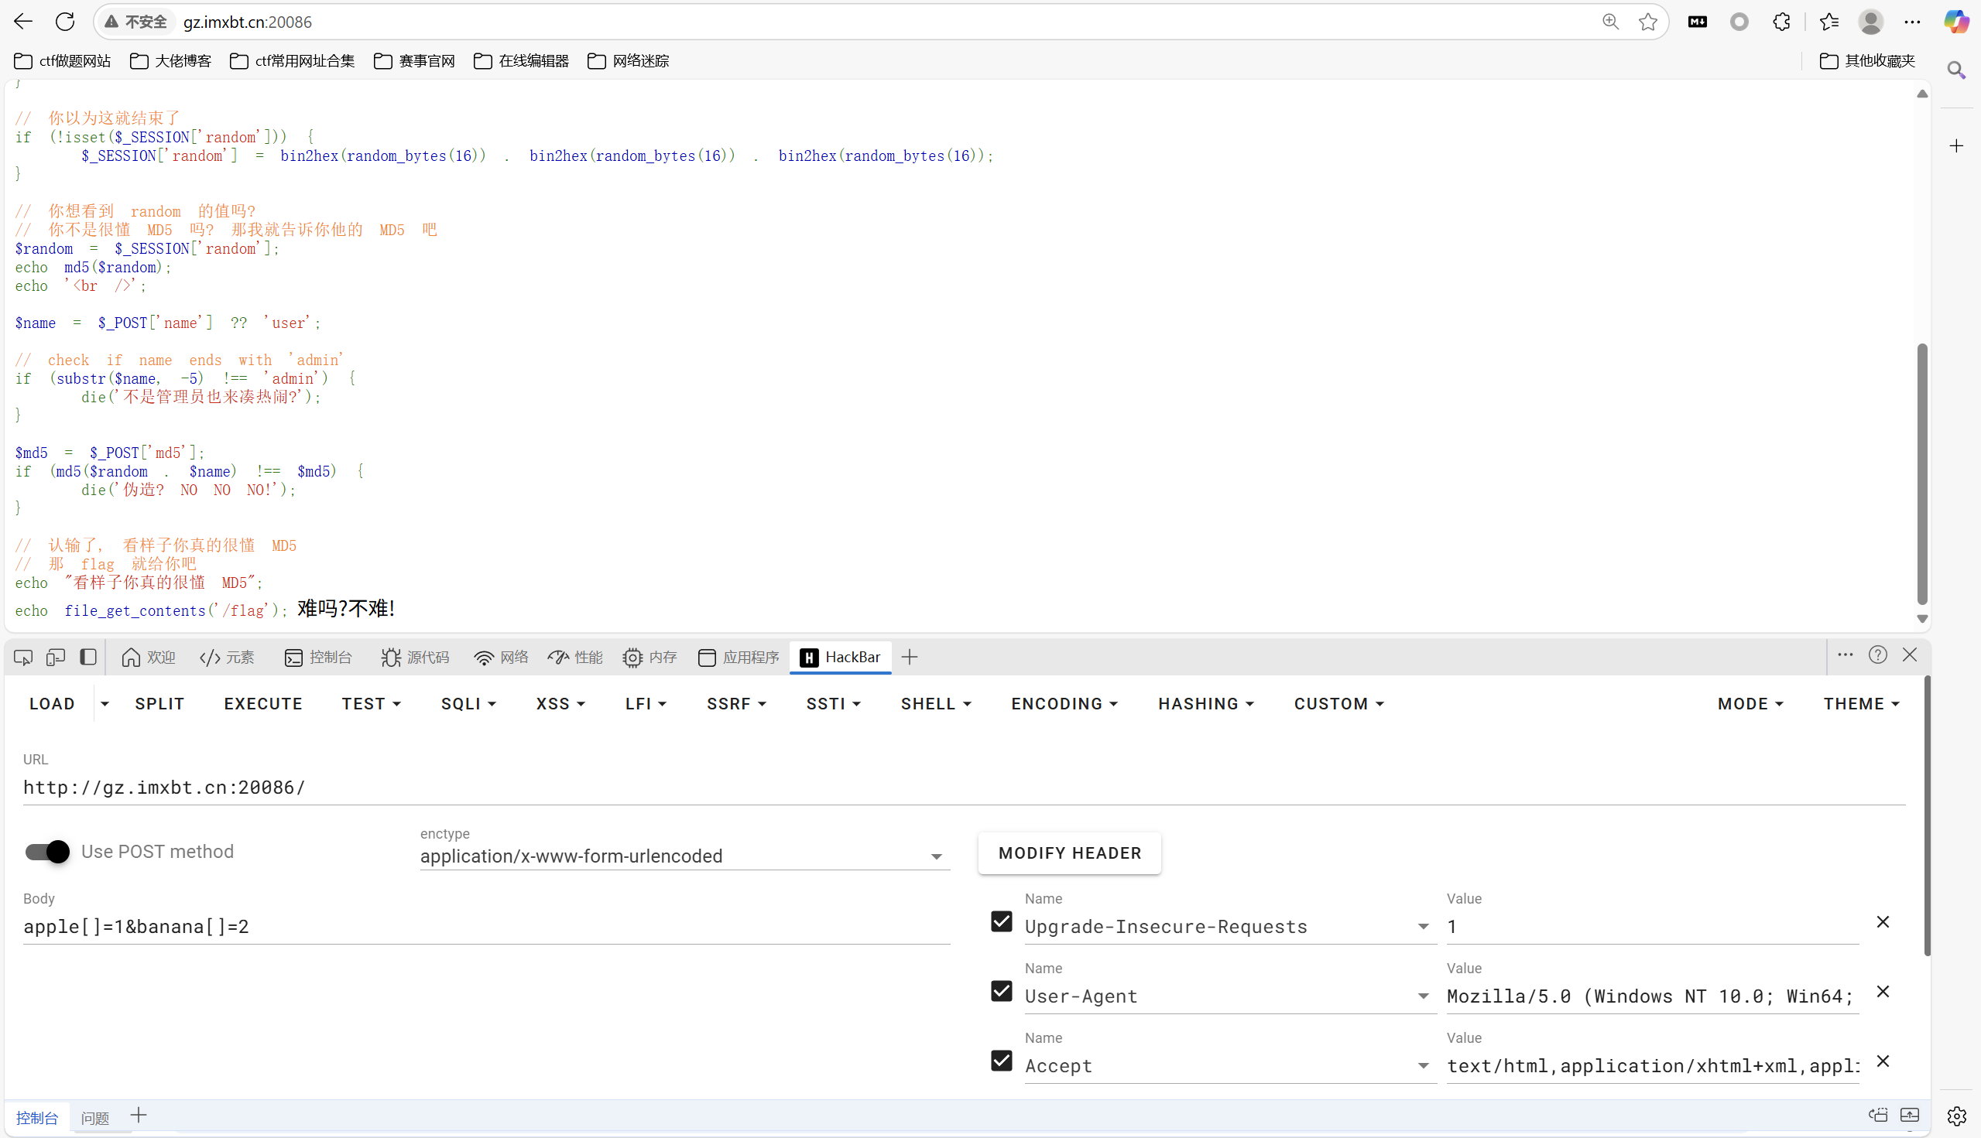Click the page vertical scrollbar thumb

point(1922,473)
